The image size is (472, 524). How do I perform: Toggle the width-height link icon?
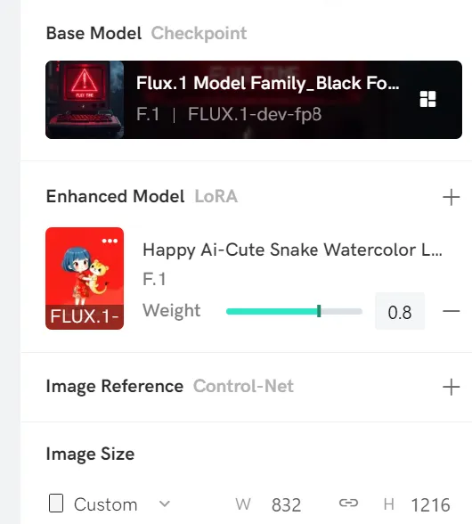click(x=348, y=503)
